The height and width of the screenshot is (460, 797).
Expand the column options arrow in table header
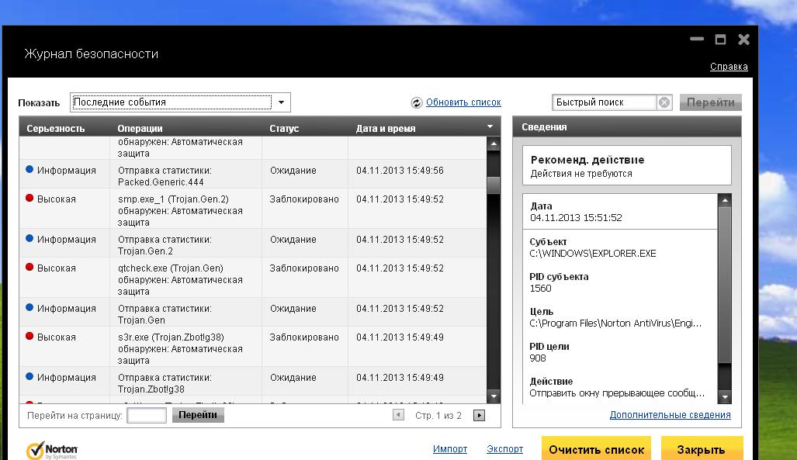[490, 126]
